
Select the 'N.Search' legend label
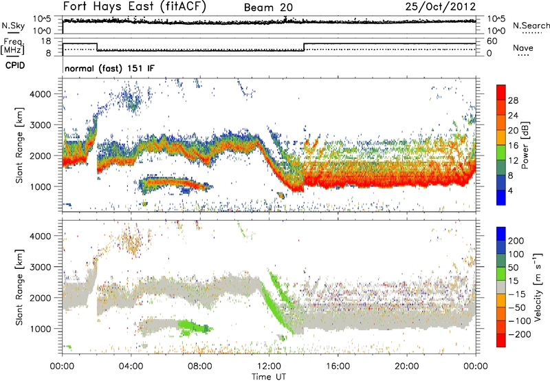click(x=531, y=25)
